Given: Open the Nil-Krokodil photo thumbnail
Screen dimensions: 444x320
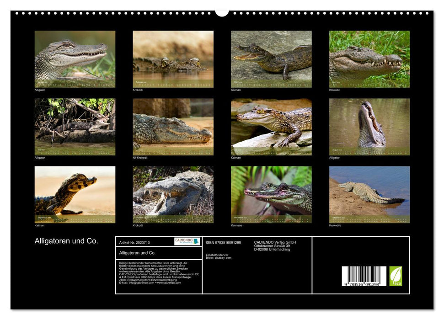Looking at the screenshot, I should pos(173,127).
